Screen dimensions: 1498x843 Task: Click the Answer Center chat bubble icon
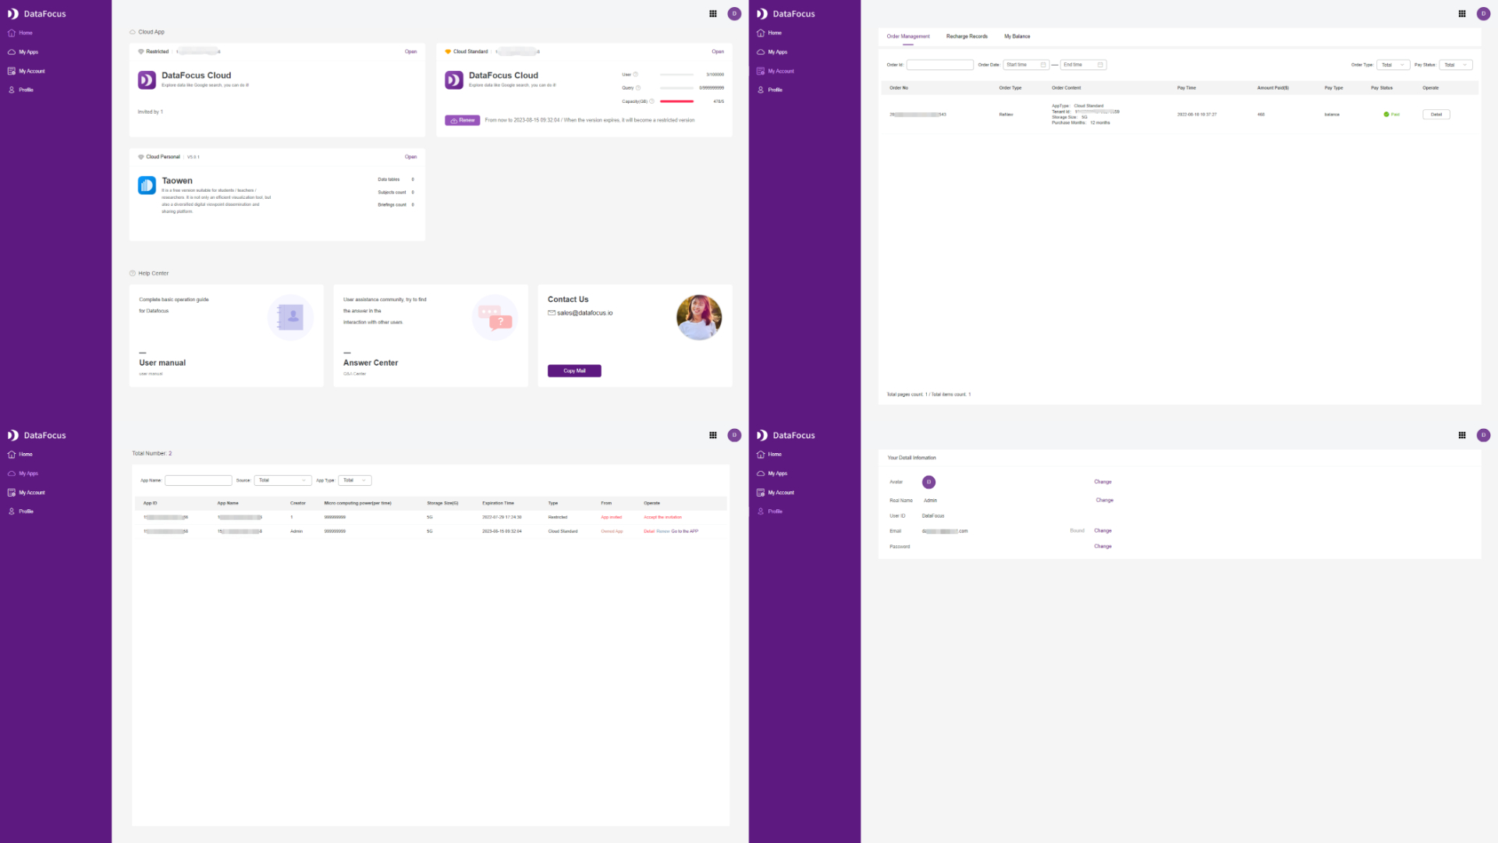pos(495,317)
